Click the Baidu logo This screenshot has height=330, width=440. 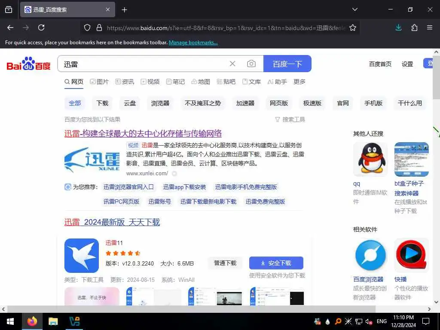pyautogui.click(x=28, y=64)
